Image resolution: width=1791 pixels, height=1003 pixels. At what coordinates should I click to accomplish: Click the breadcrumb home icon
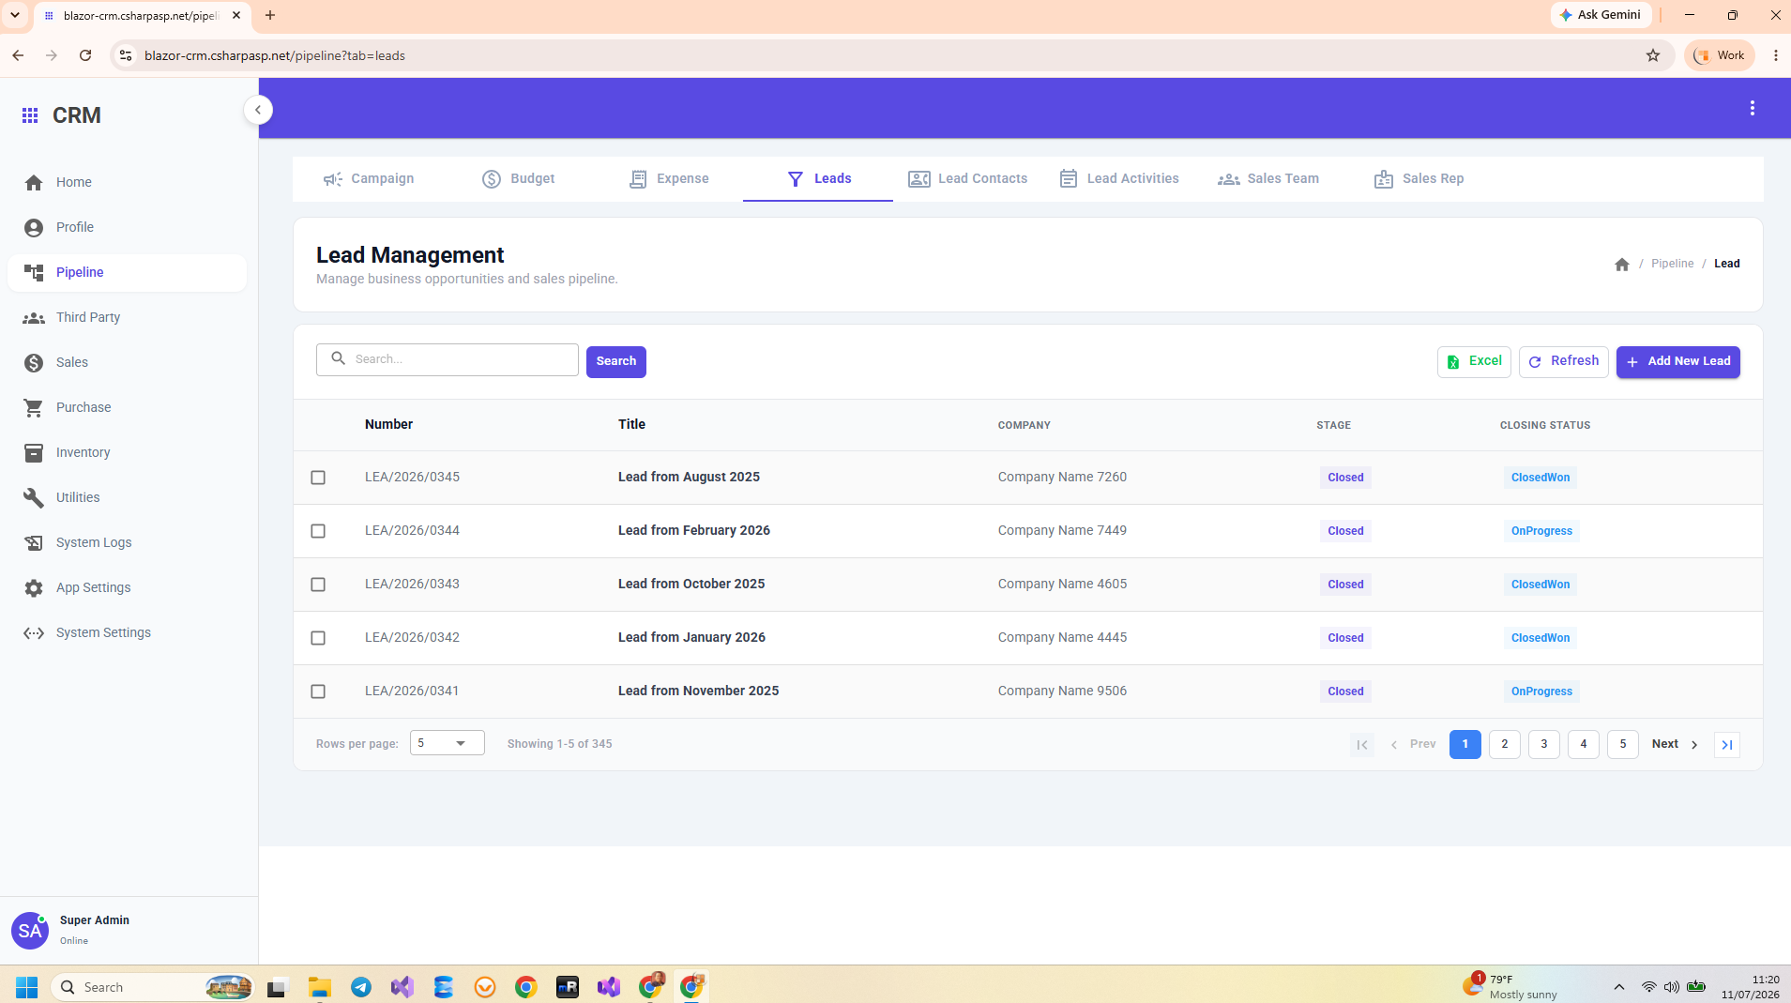[x=1622, y=265]
